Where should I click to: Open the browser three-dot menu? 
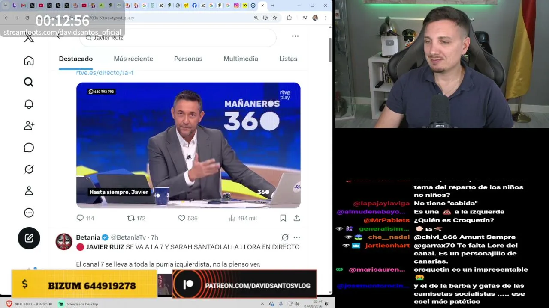(326, 18)
